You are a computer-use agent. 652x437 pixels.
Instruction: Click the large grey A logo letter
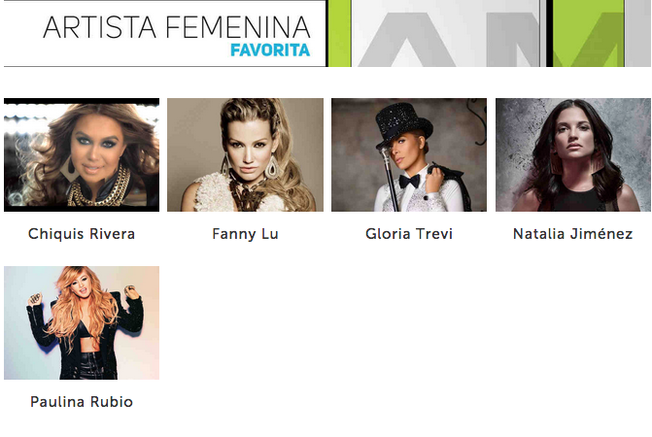pyautogui.click(x=407, y=40)
